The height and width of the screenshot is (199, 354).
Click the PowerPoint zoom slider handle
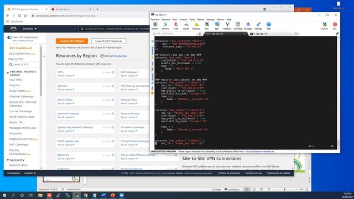coord(284,190)
